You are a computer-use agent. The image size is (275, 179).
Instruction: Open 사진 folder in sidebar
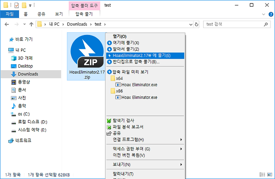pos(22,98)
